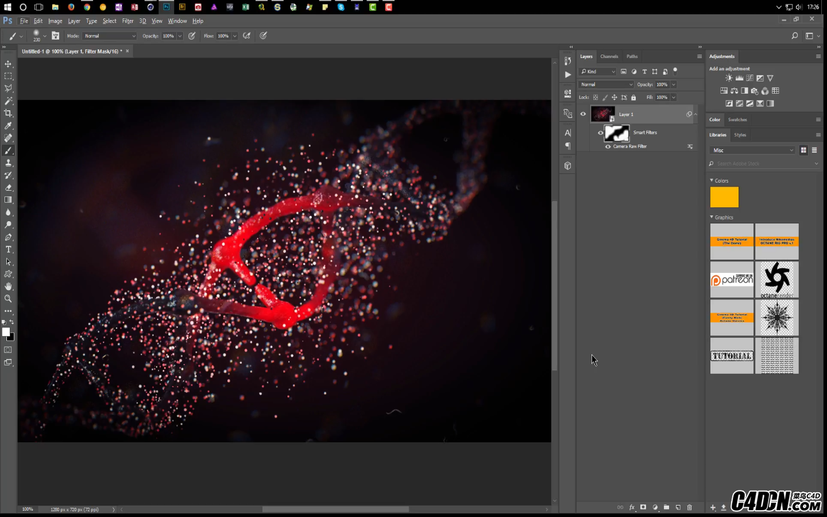
Task: Pick the Magic Wand tool
Action: [8, 101]
